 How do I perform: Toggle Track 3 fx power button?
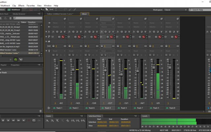click(x=154, y=32)
